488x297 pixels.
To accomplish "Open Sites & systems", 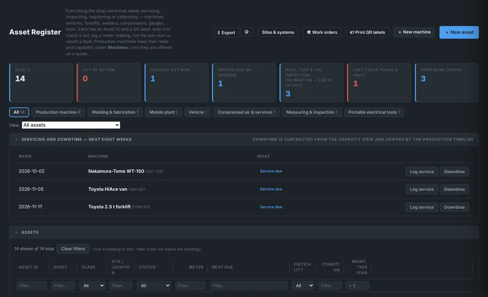I will 278,32.
